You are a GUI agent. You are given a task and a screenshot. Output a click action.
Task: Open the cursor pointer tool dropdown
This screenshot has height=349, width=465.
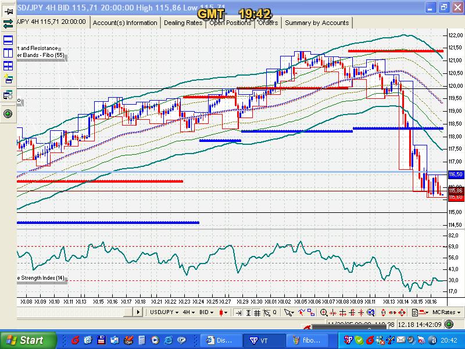[x=290, y=312]
